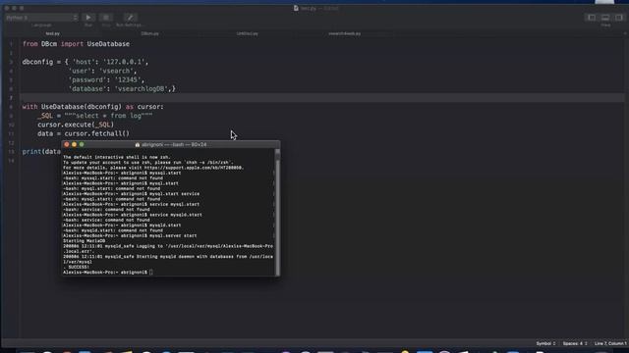Zoom the Terminal window with green button
Image resolution: width=629 pixels, height=353 pixels.
[82, 144]
